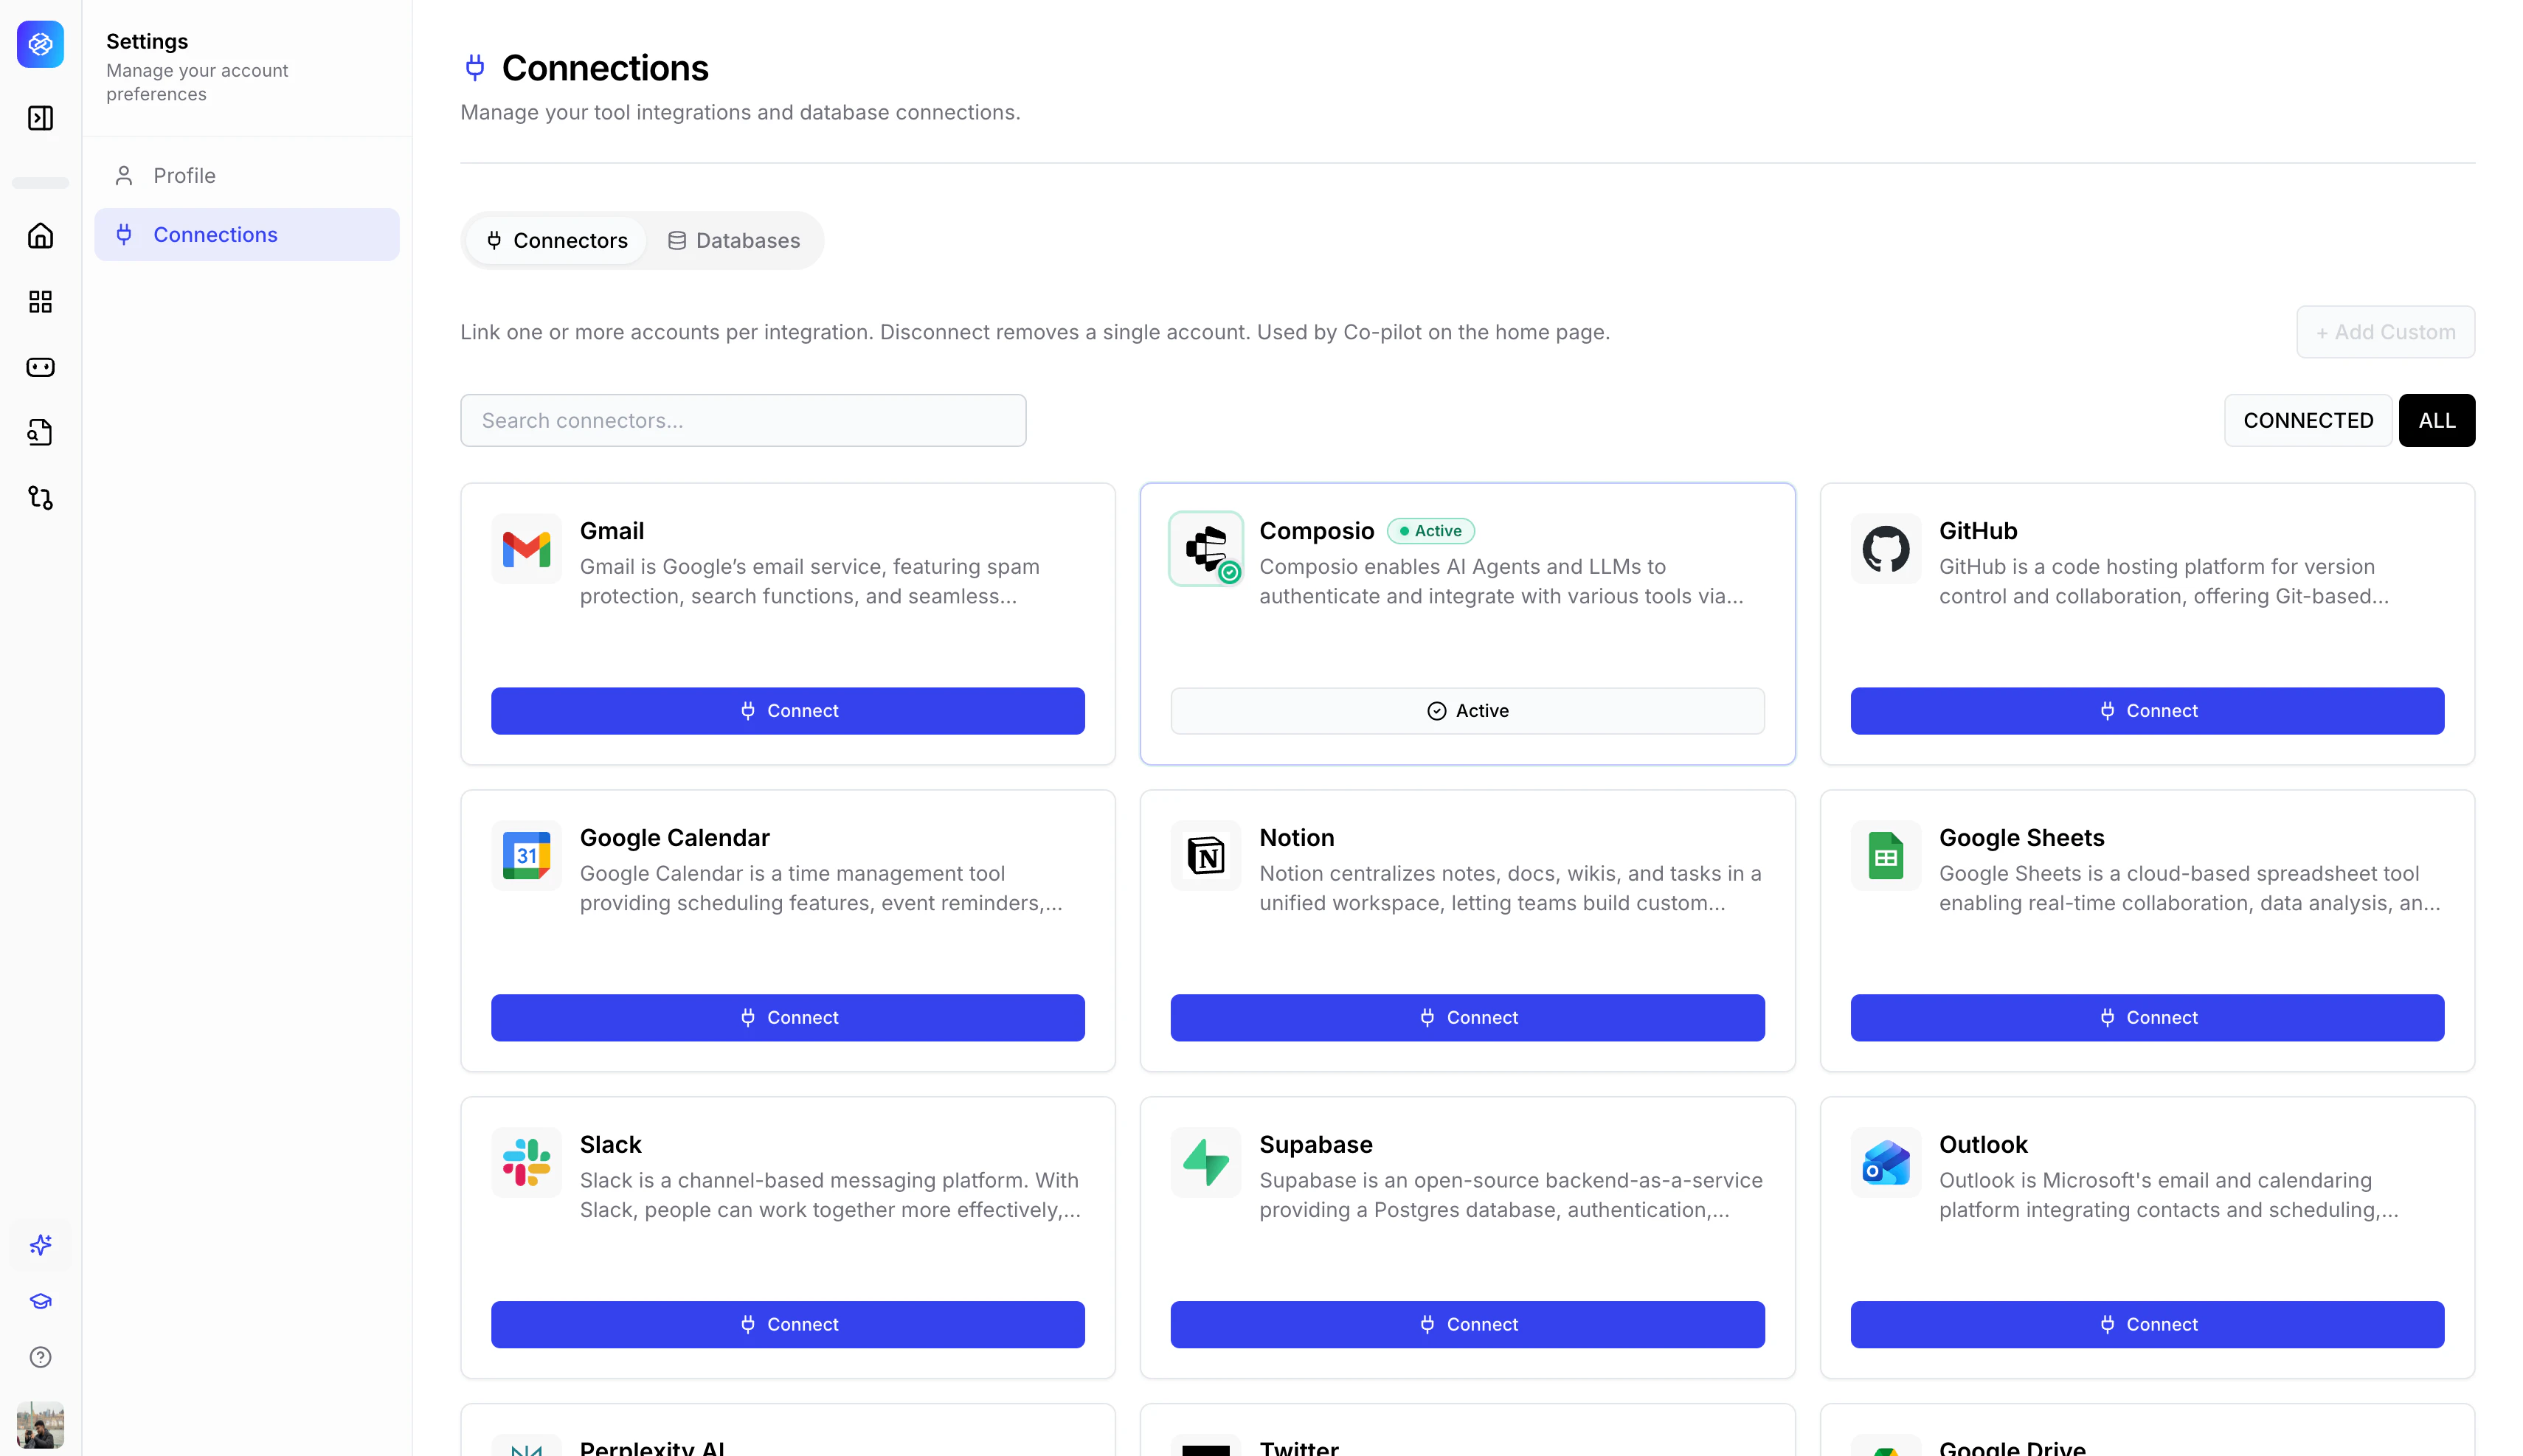Click the green Active badge next to Composio

[1430, 531]
